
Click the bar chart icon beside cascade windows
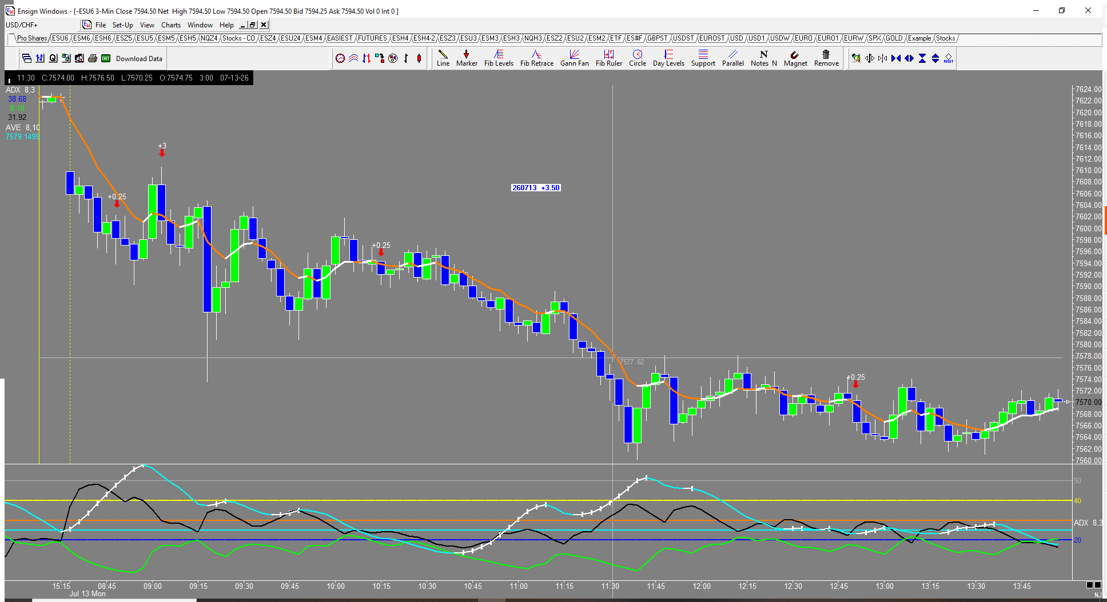pos(40,58)
